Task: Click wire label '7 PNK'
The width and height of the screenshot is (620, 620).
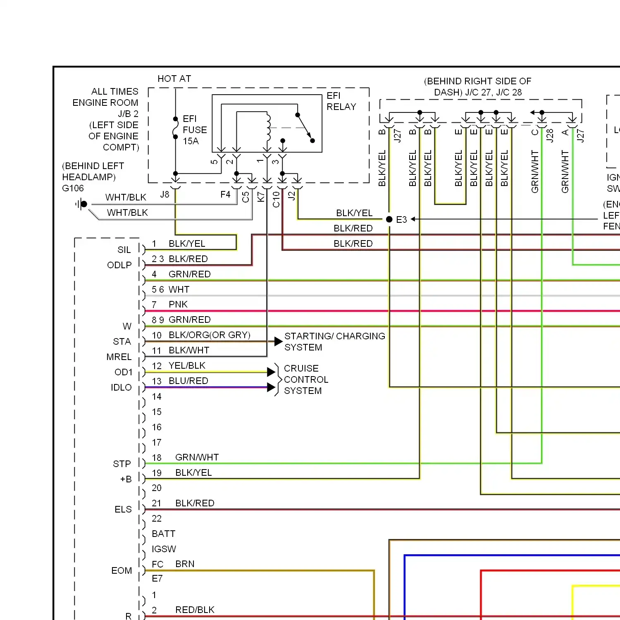Action: point(169,304)
